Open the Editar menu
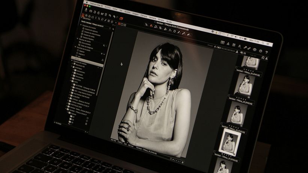The image size is (308, 173). [x=115, y=9]
